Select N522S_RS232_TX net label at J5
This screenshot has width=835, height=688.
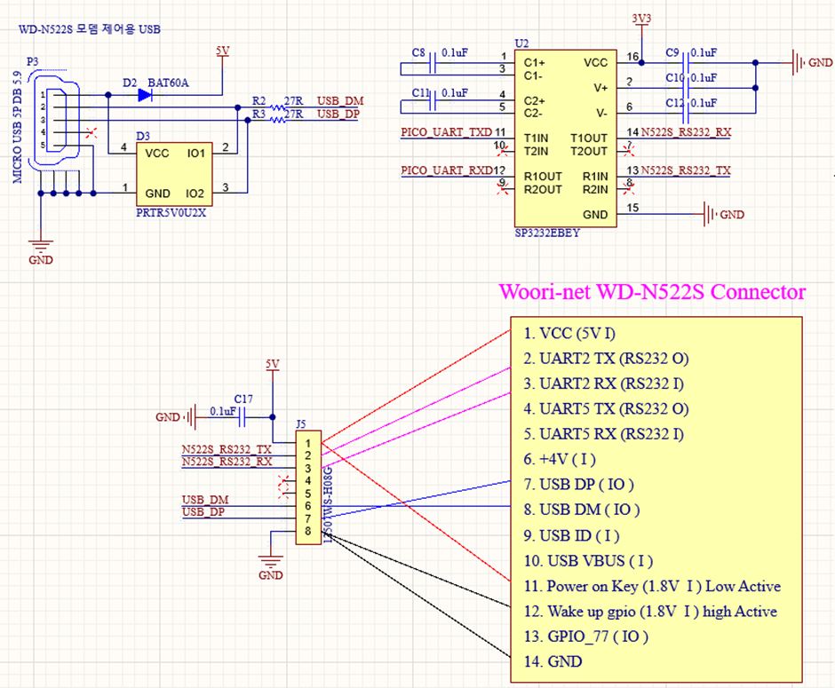click(227, 449)
